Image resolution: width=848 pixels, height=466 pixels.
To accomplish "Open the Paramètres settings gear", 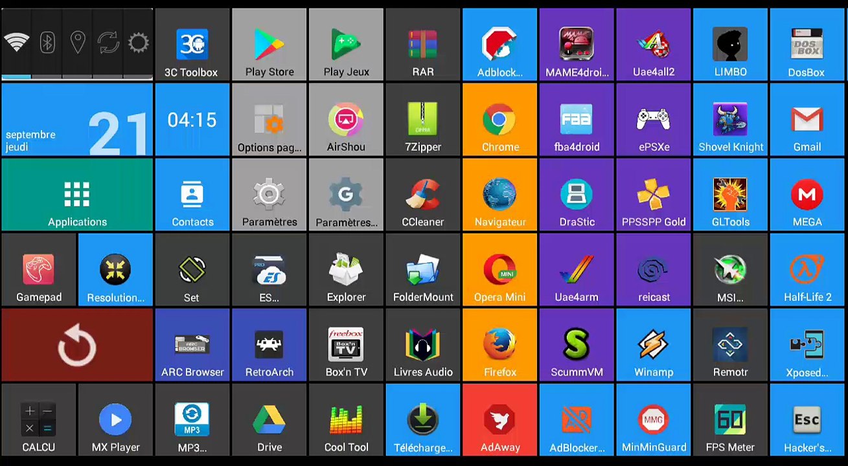I will tap(269, 195).
